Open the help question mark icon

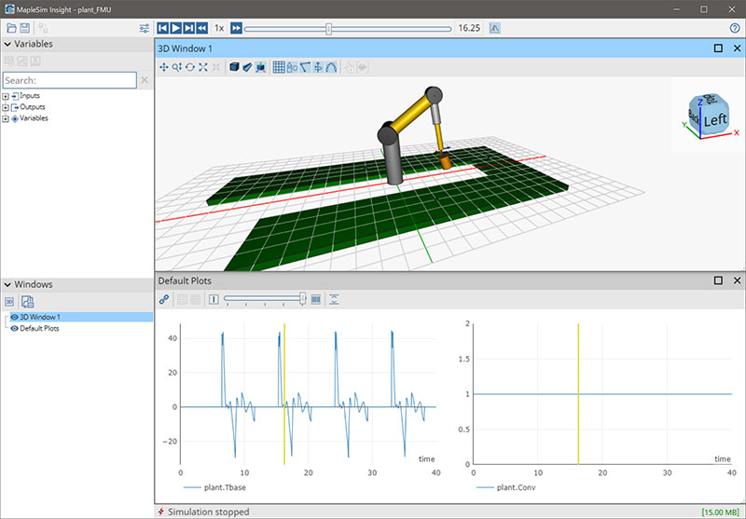point(735,29)
